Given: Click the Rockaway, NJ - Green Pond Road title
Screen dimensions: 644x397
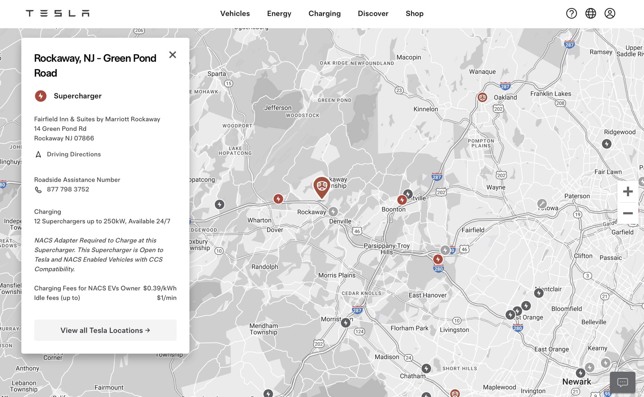Looking at the screenshot, I should (x=95, y=66).
